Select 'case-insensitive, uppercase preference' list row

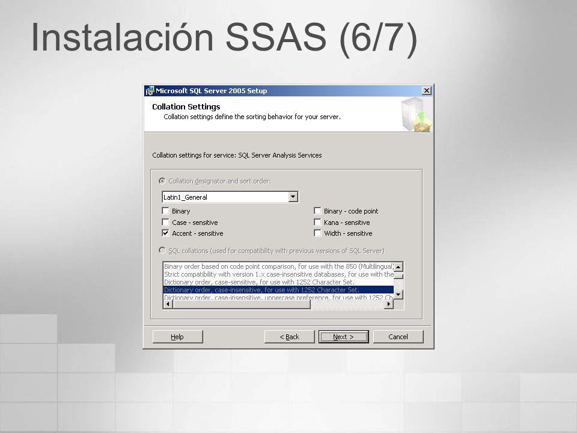click(278, 296)
